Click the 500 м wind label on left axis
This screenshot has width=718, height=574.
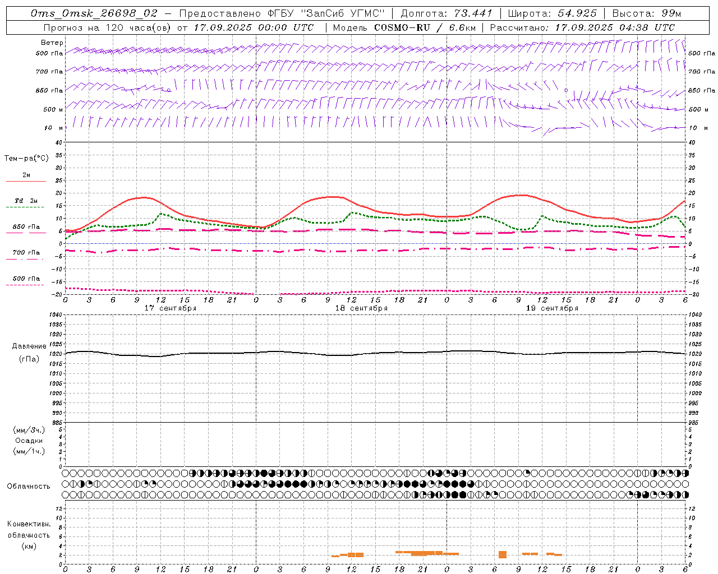(x=53, y=109)
